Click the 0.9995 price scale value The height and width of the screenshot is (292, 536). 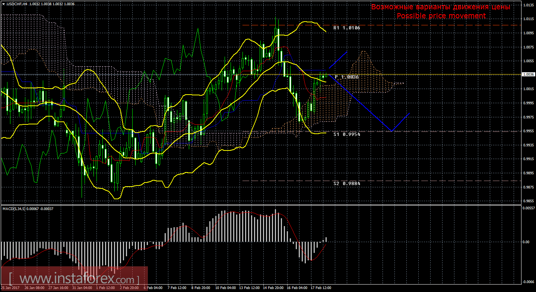click(528, 103)
